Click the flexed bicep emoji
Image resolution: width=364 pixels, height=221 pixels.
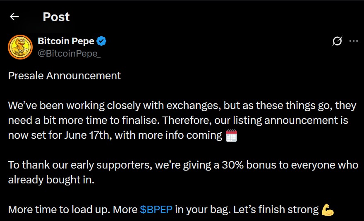click(328, 209)
